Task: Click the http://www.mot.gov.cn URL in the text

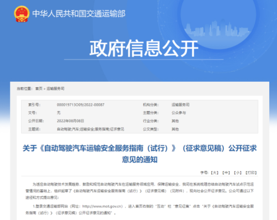Action: pos(102,206)
